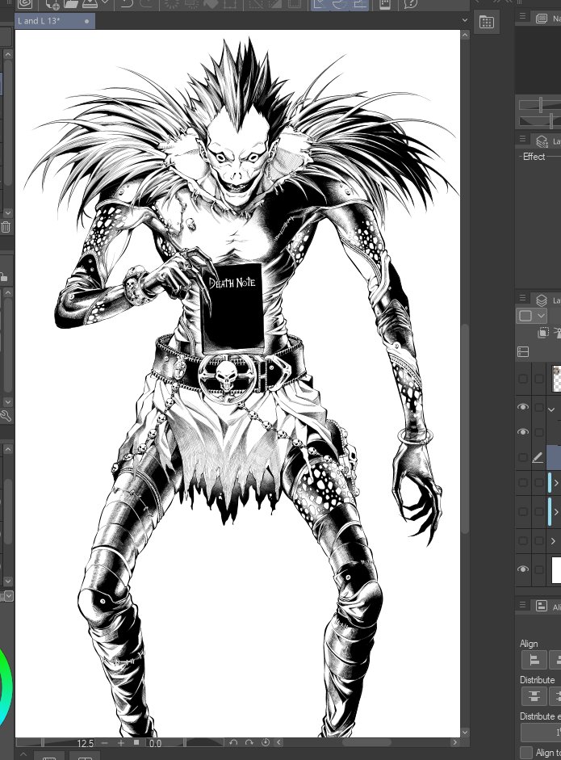The image size is (561, 760).
Task: Click the wrench settings icon on left panel
Action: (5, 416)
